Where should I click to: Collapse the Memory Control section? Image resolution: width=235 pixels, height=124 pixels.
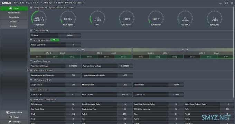[x=31, y=80]
